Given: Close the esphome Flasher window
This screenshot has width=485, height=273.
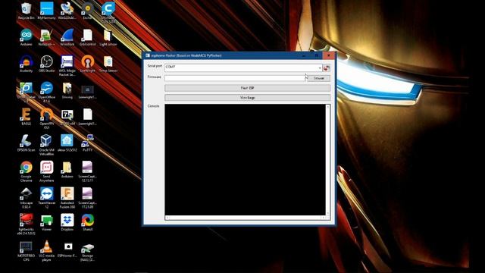Looking at the screenshot, I should (x=328, y=55).
